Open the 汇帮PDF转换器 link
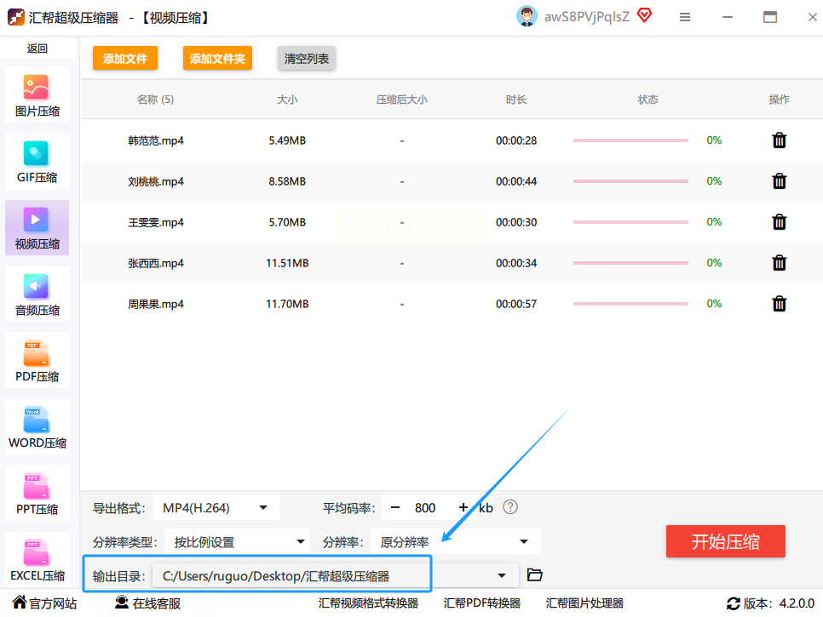This screenshot has width=823, height=617. point(481,603)
